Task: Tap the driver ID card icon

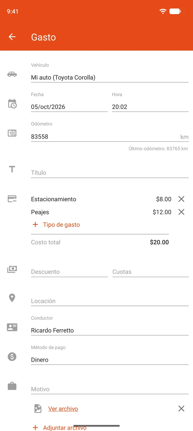Action: tap(12, 327)
